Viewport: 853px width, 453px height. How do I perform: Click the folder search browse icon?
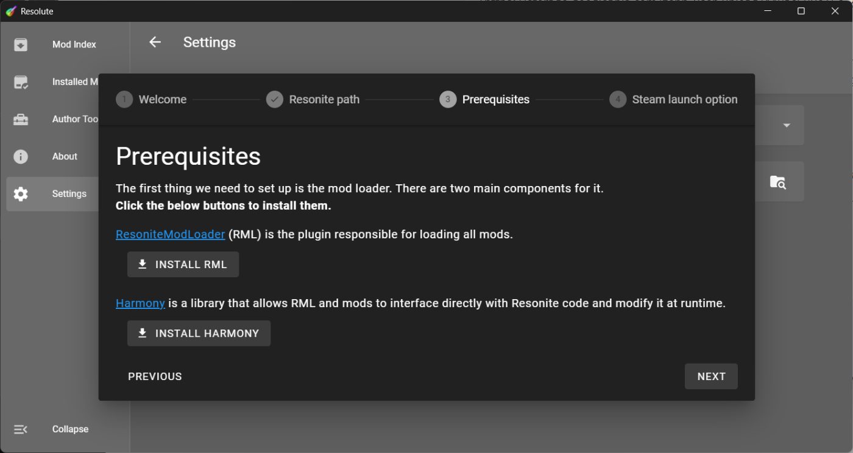(x=777, y=182)
